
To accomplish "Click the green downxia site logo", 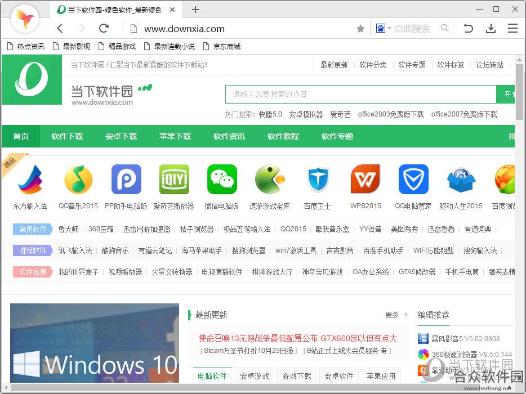I will pyautogui.click(x=32, y=80).
